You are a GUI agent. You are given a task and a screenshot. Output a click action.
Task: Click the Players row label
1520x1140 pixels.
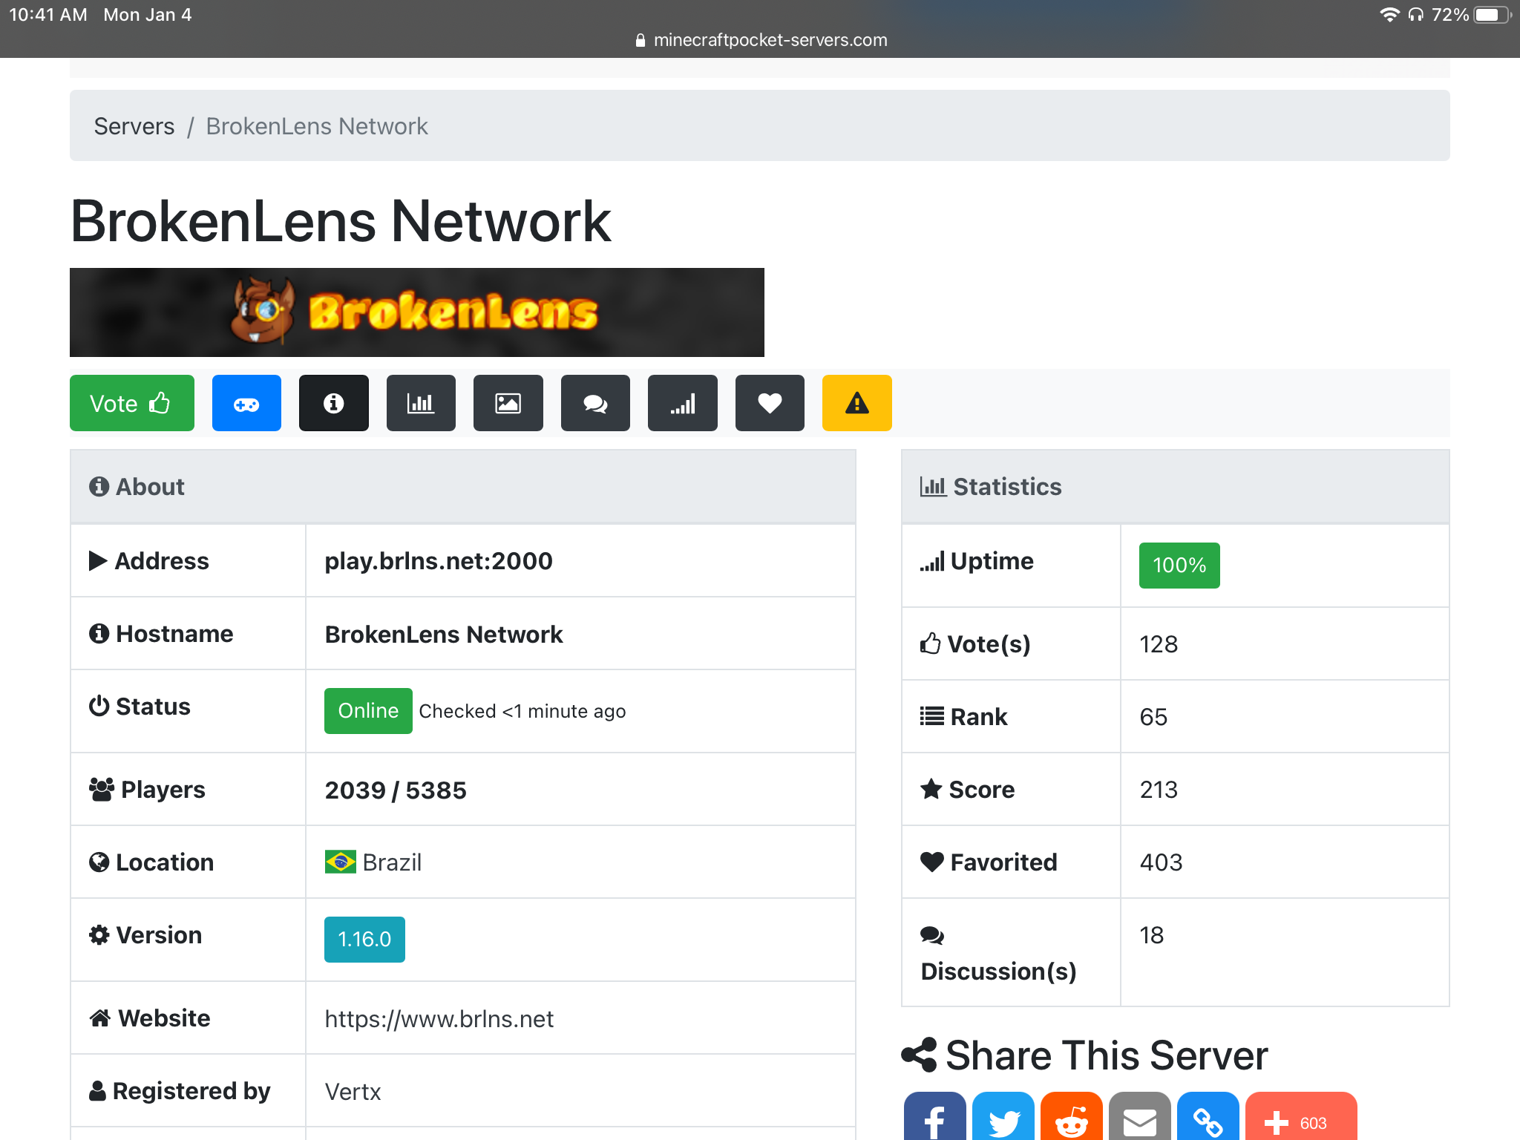pos(147,790)
